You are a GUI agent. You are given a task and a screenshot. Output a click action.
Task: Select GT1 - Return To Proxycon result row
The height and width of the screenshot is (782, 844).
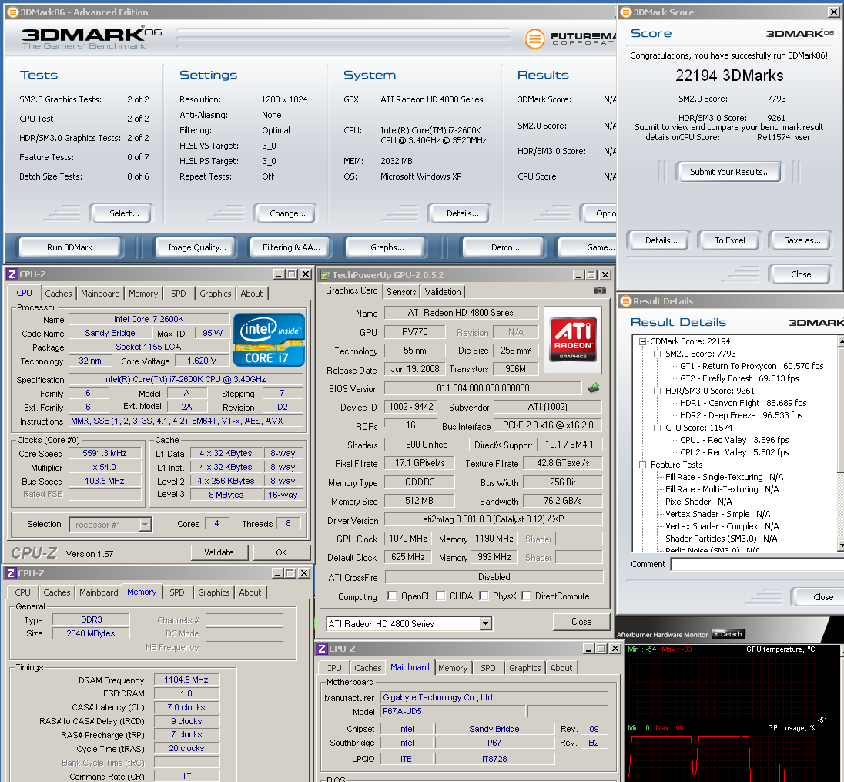[x=752, y=366]
